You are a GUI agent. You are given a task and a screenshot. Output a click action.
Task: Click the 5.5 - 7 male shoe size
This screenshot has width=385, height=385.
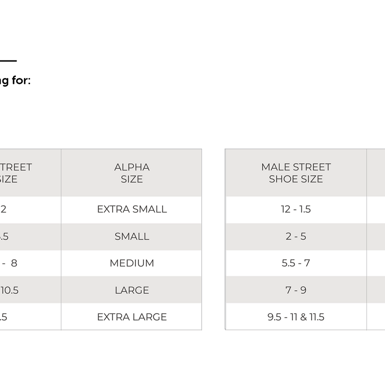point(296,263)
